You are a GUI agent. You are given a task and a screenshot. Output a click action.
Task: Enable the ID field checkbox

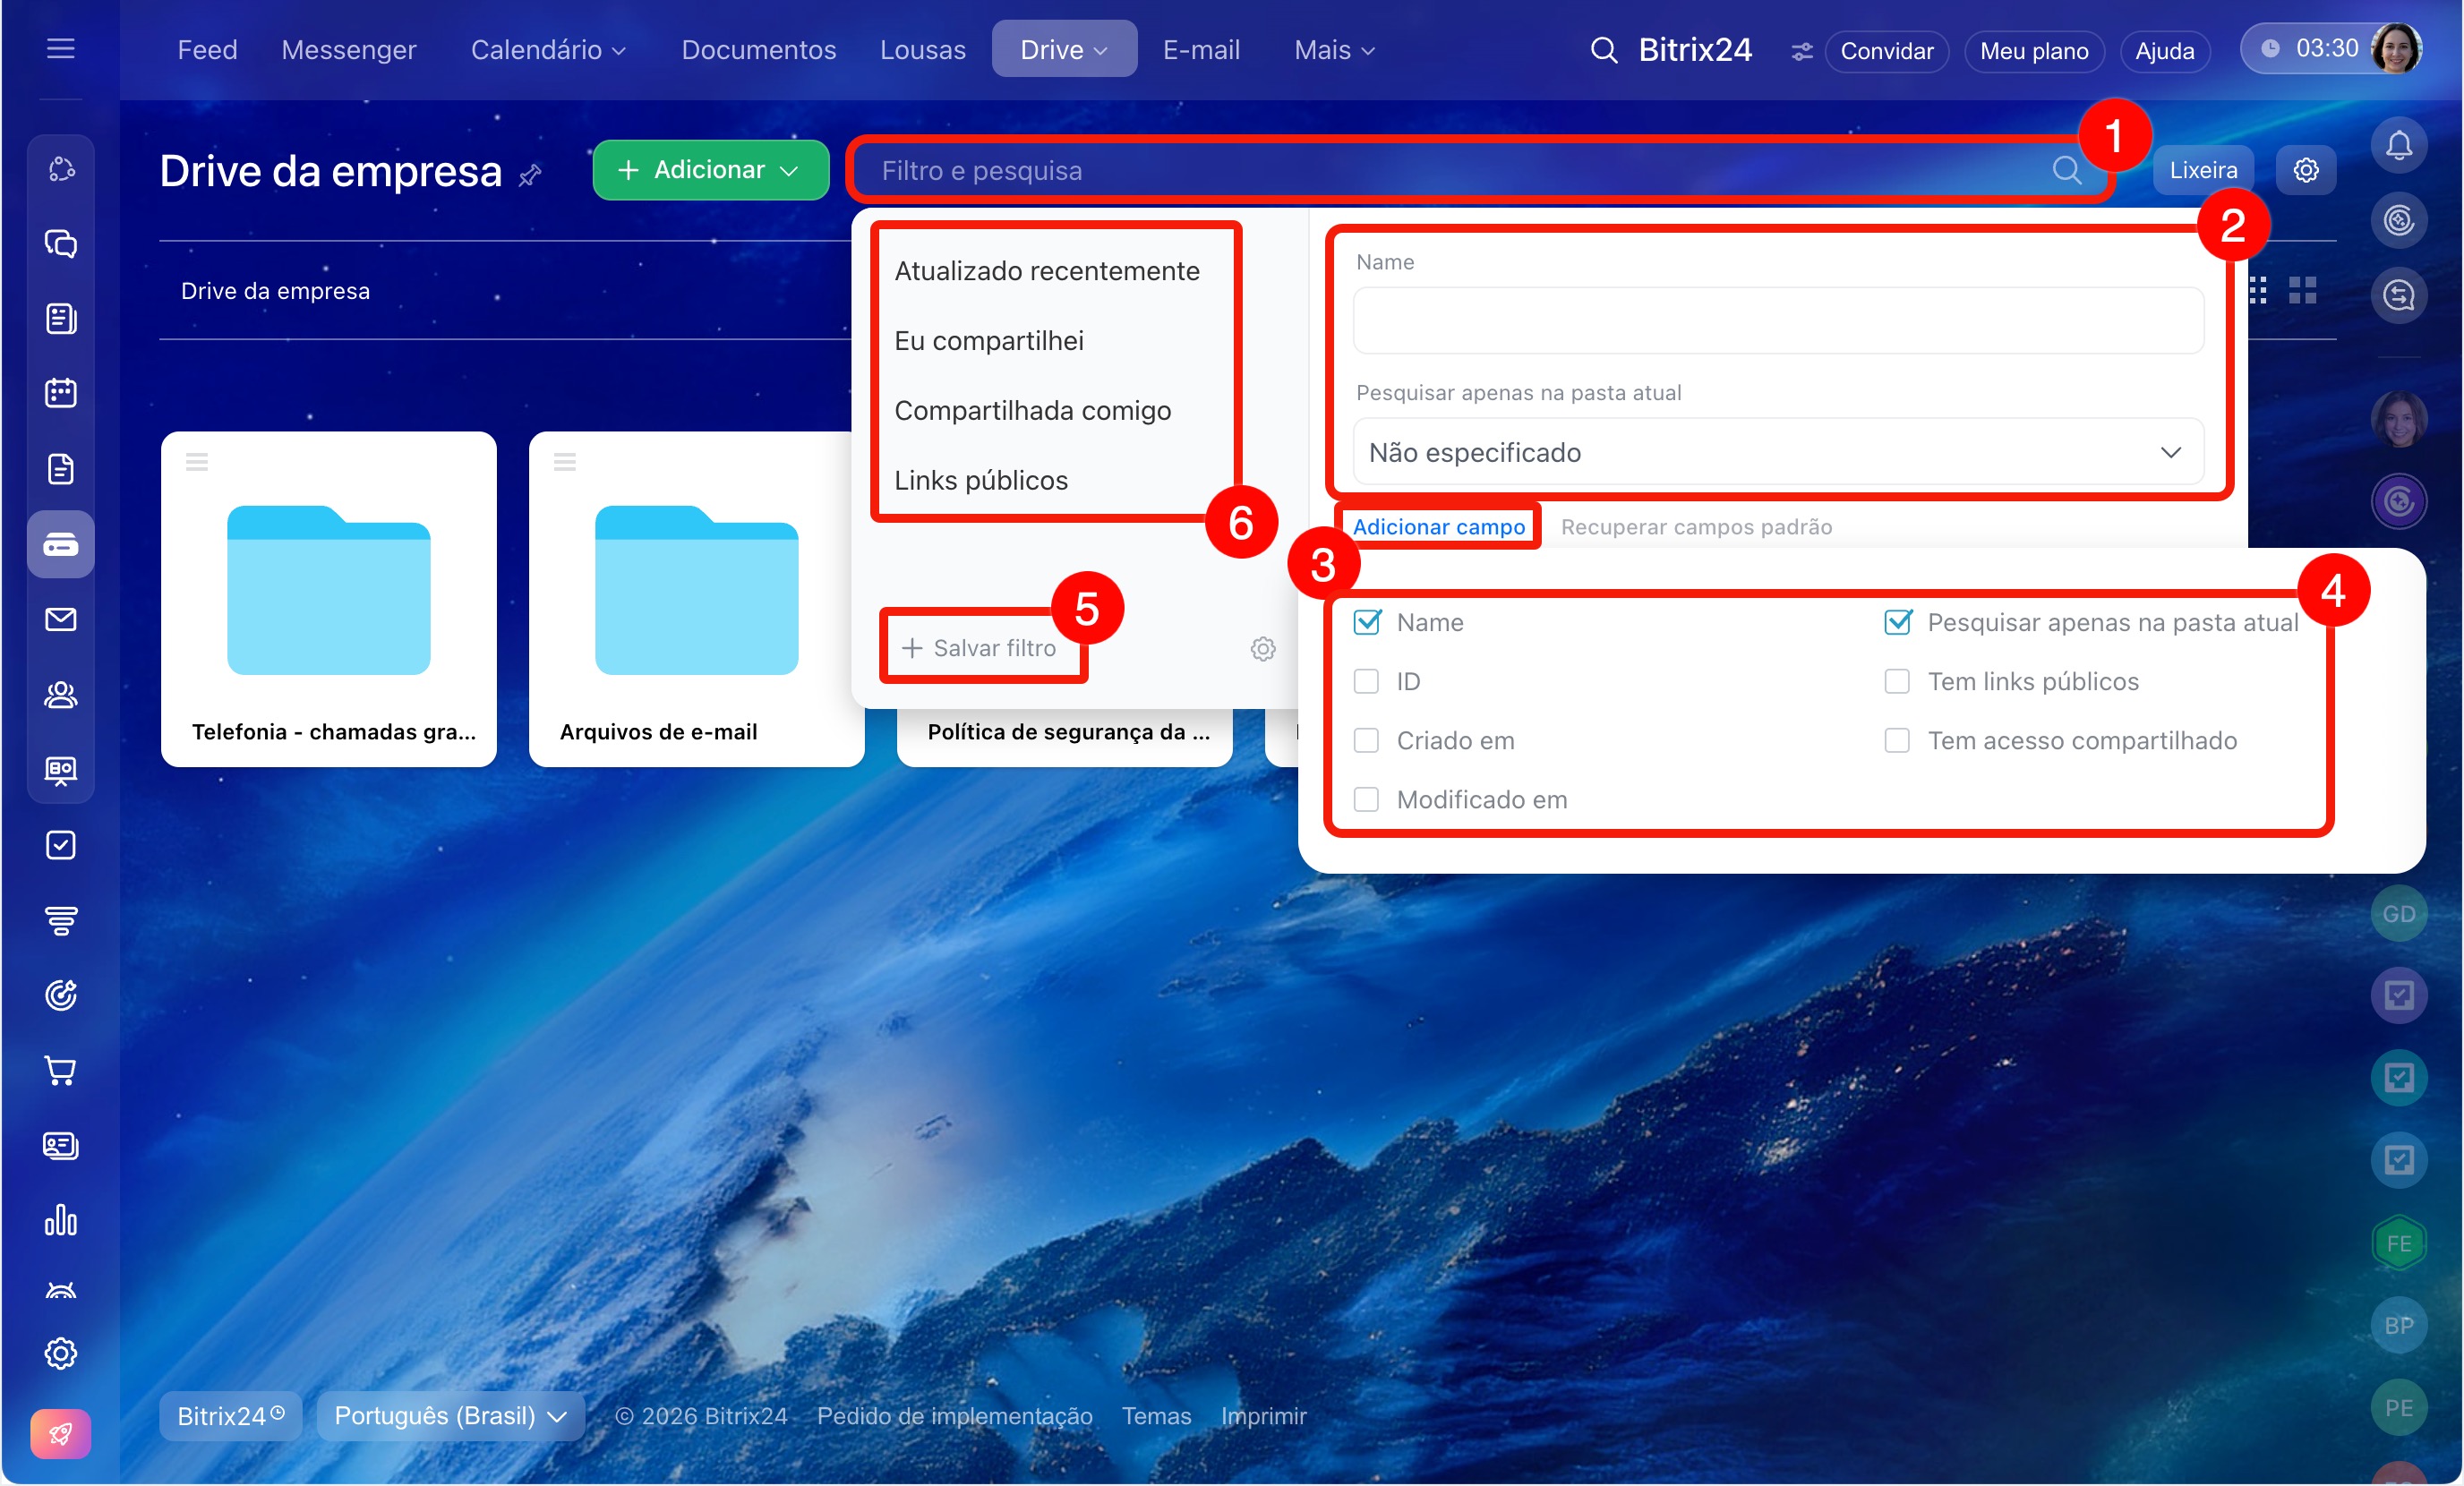pyautogui.click(x=1366, y=681)
